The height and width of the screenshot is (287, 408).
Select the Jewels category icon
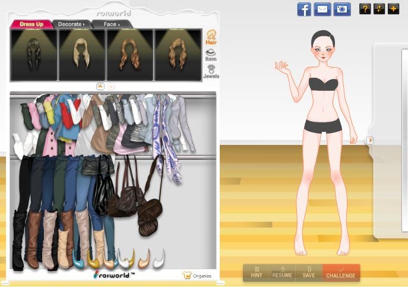[211, 72]
